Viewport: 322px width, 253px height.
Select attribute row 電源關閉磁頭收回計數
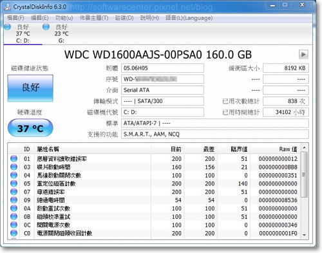point(155,233)
